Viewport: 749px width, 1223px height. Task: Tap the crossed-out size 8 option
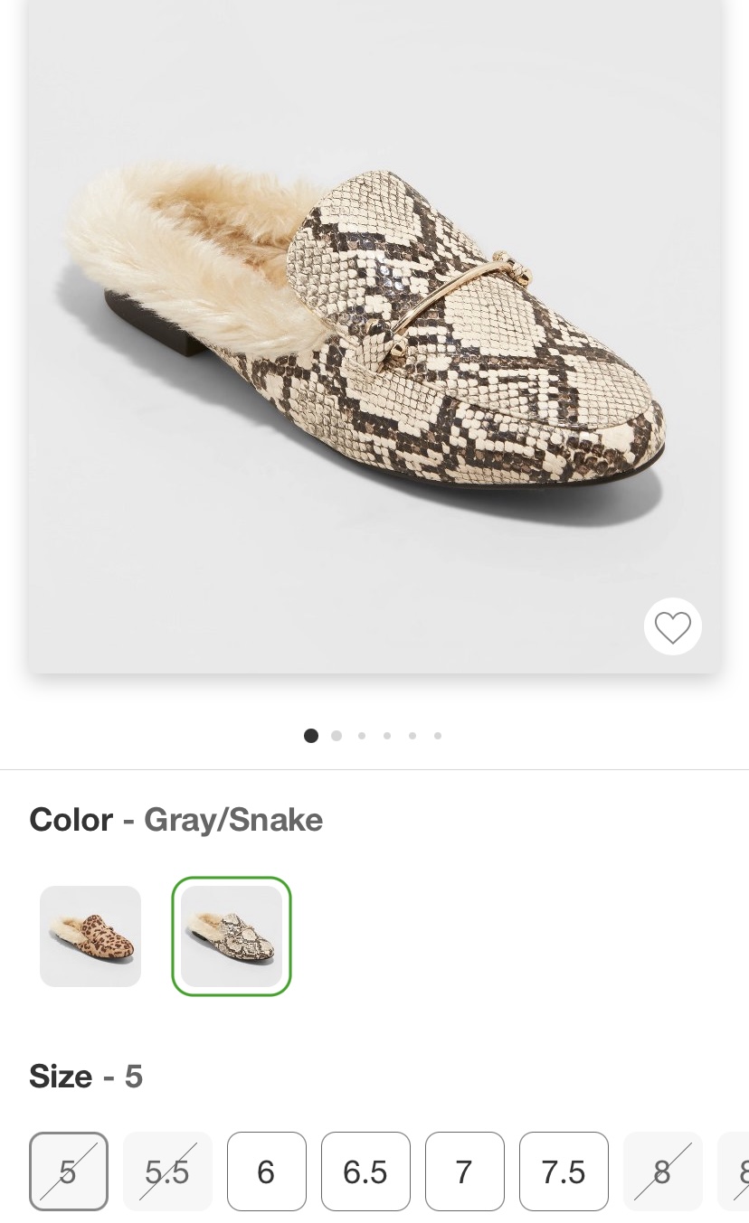(662, 1171)
